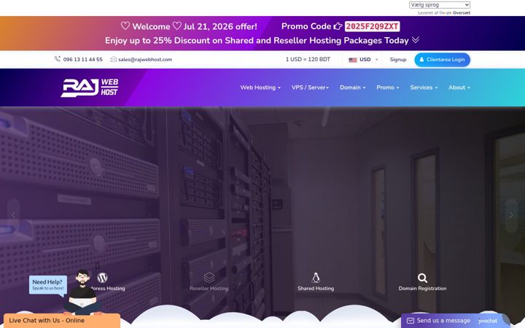Copy the promo code 2025F2Q9ZXT
Image resolution: width=525 pixels, height=328 pixels.
point(372,26)
